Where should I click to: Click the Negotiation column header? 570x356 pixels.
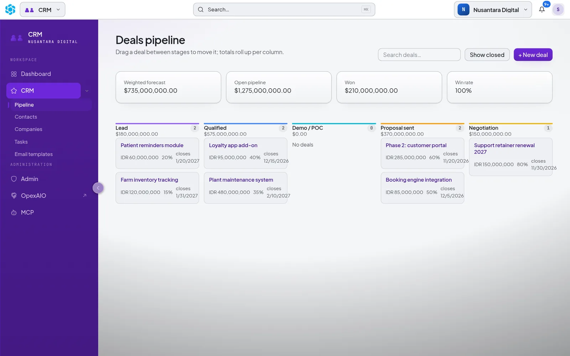pyautogui.click(x=483, y=128)
